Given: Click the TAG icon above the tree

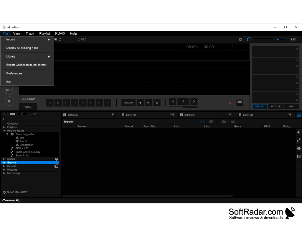Looking at the screenshot, I should (x=6, y=114).
